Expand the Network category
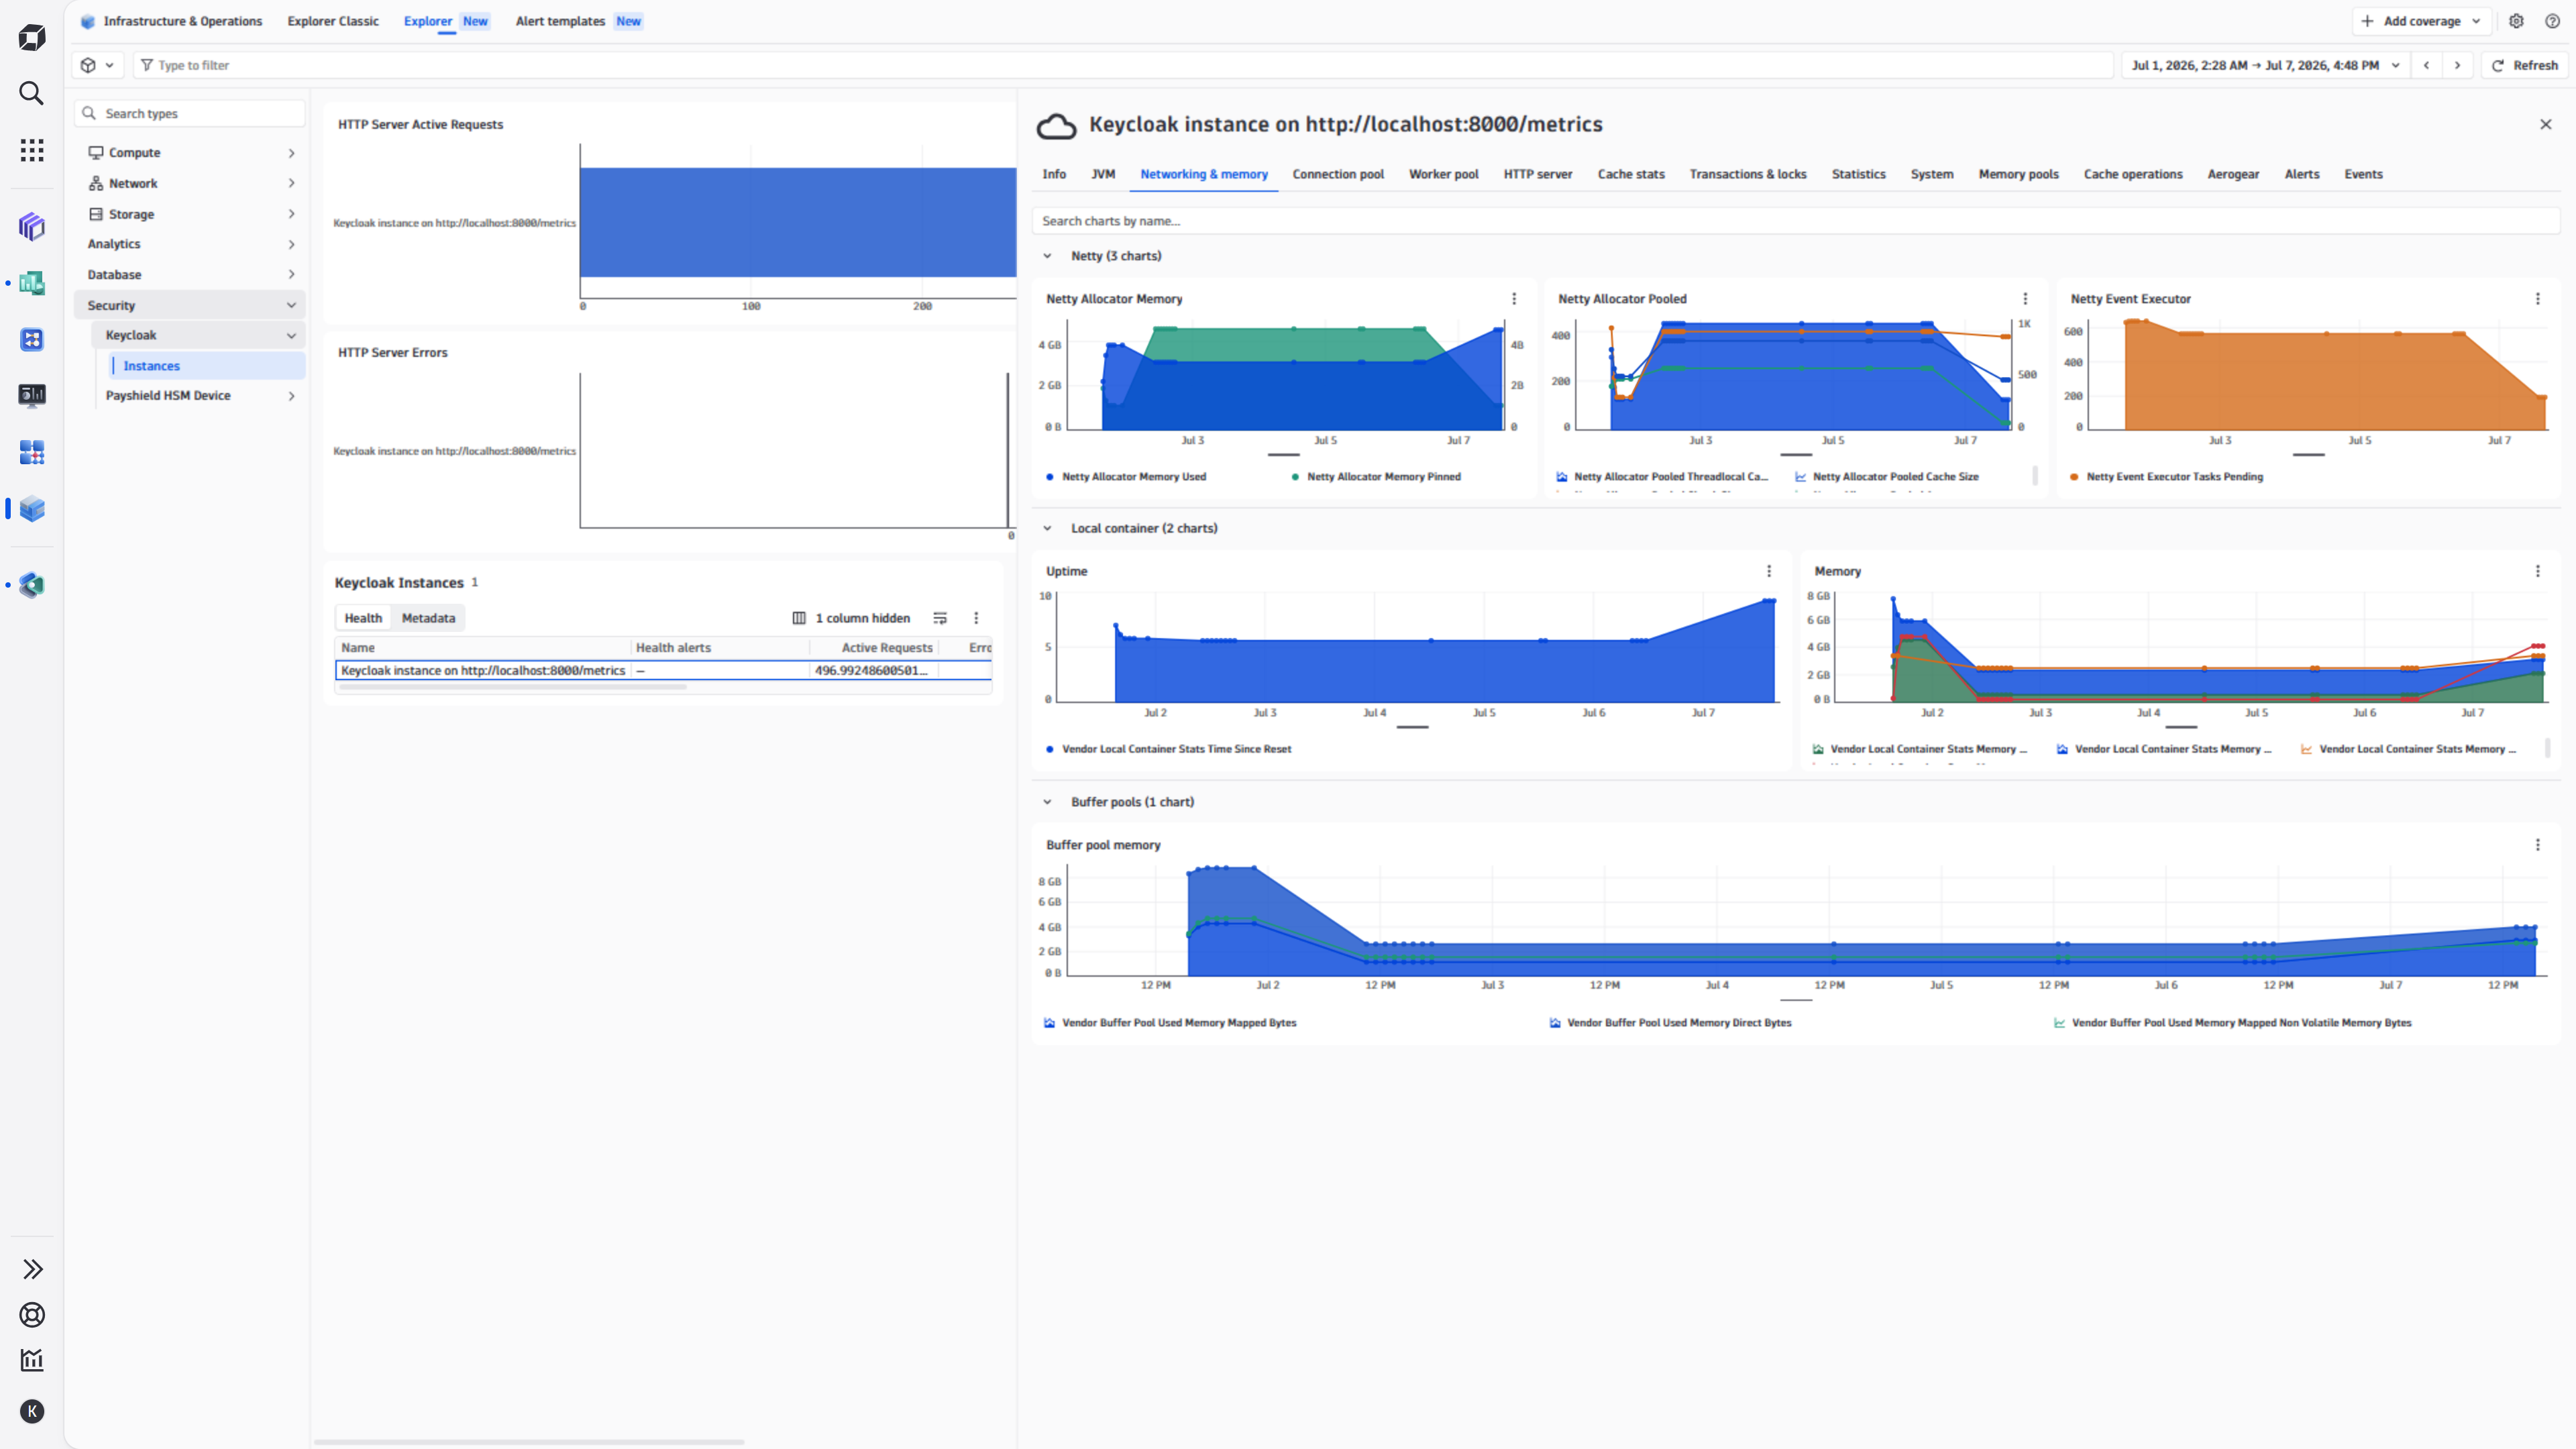This screenshot has height=1449, width=2576. [x=190, y=184]
